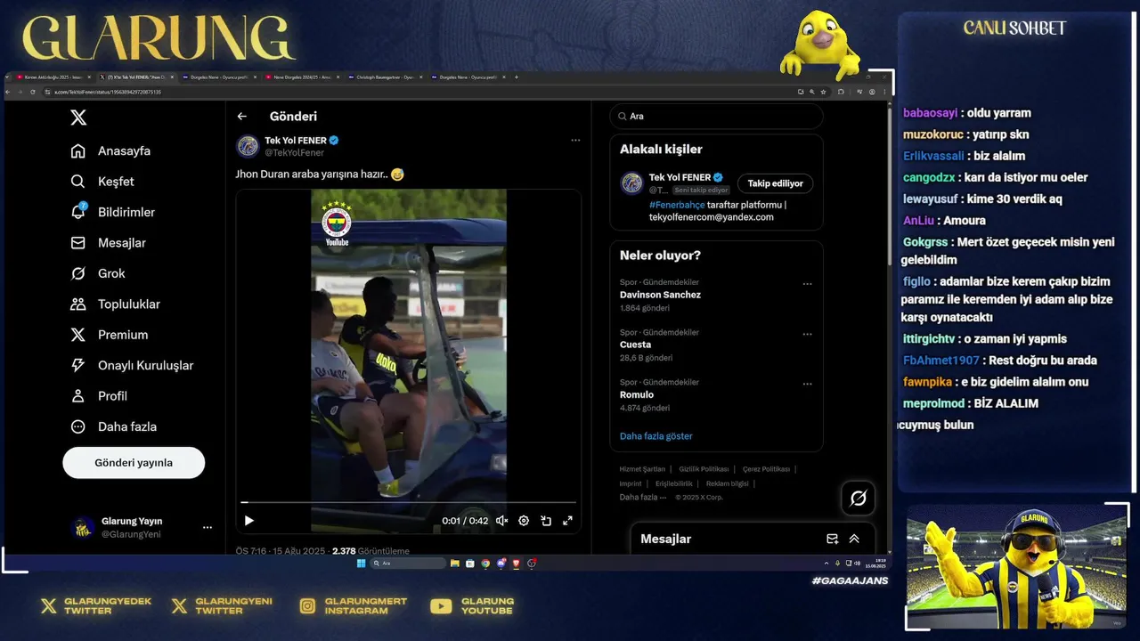Viewport: 1140px width, 641px height.
Task: Go to Anasayfa in the sidebar
Action: pyautogui.click(x=110, y=150)
